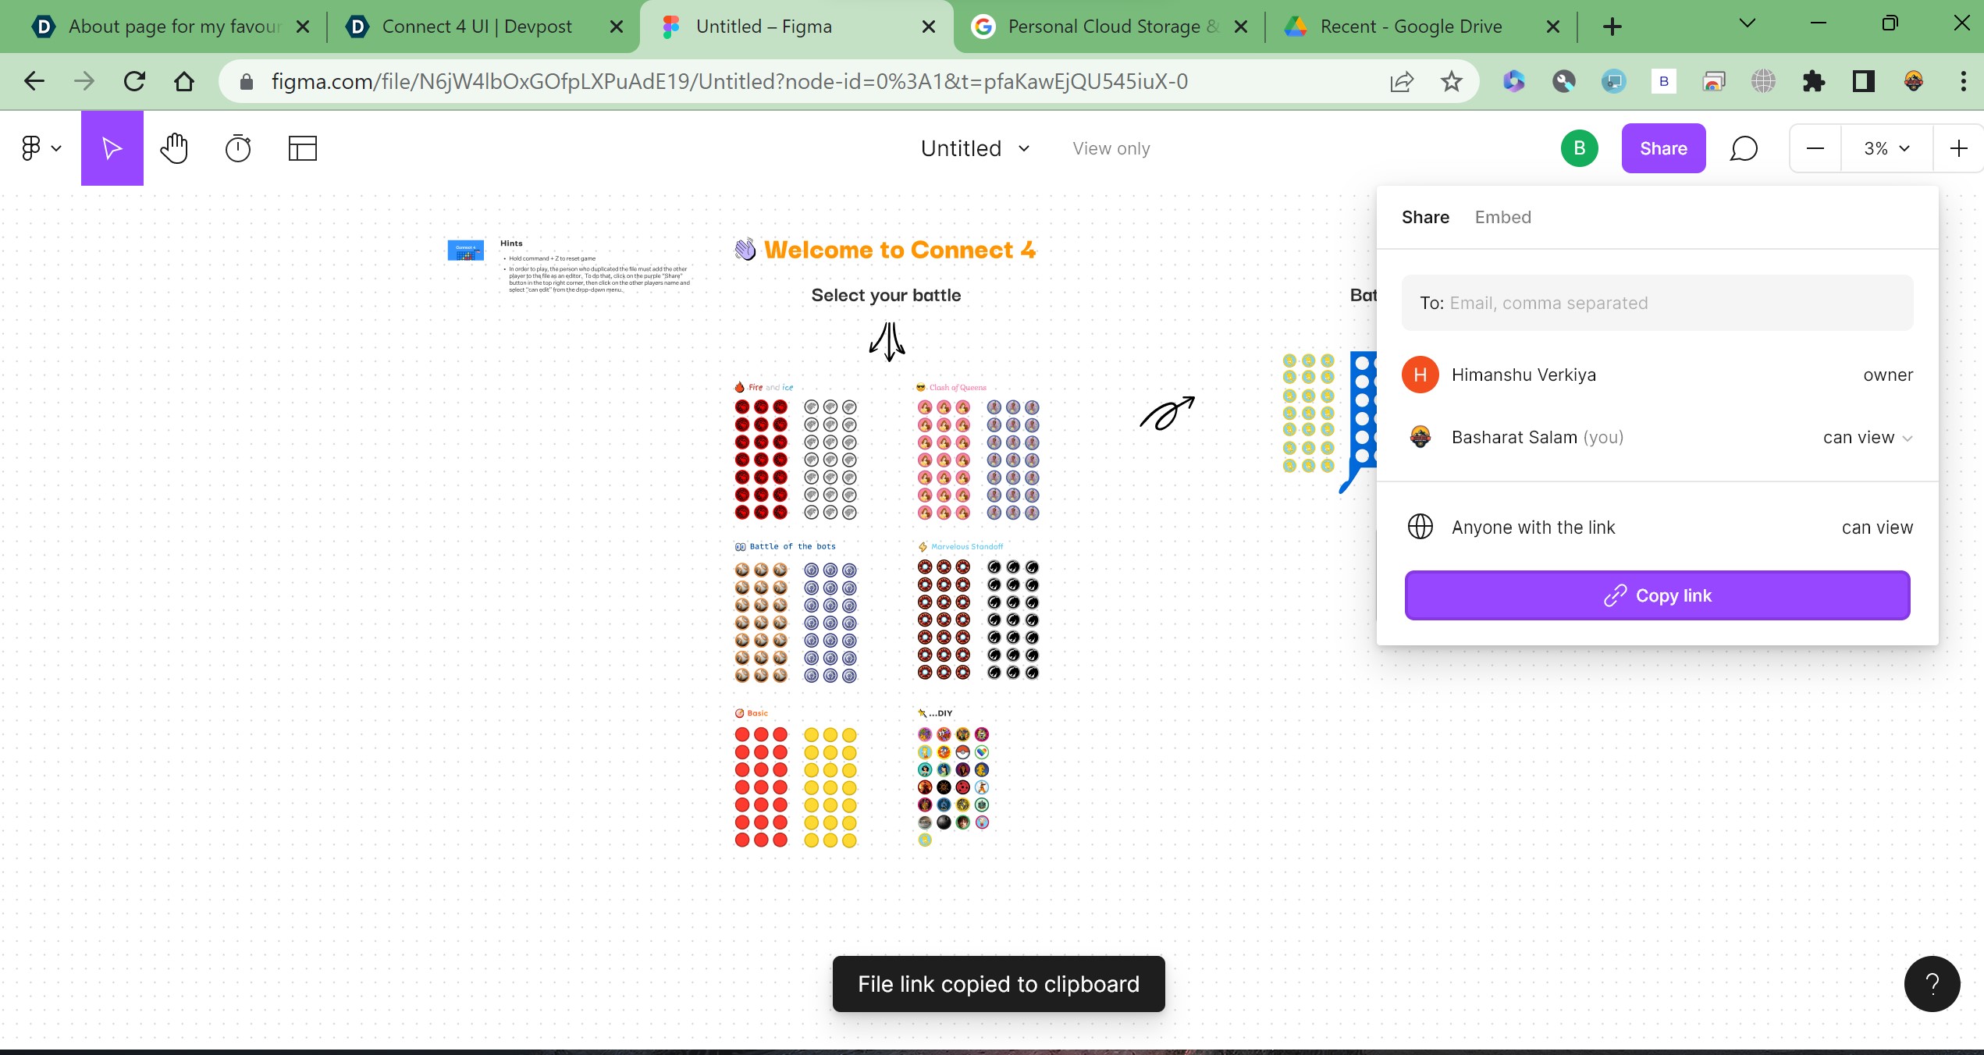Select the Hand tool
This screenshot has width=1984, height=1055.
174,148
